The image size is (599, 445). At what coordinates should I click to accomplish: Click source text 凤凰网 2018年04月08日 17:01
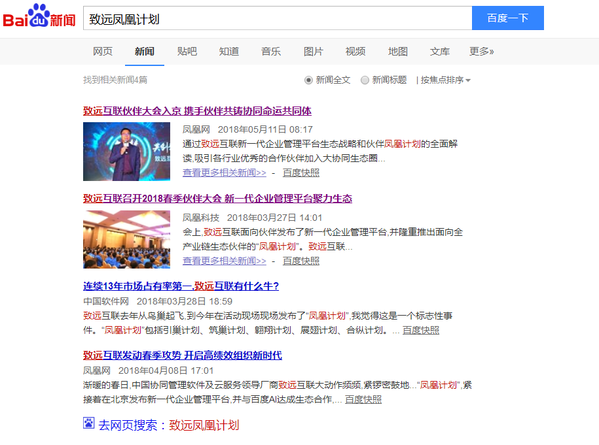coord(148,371)
